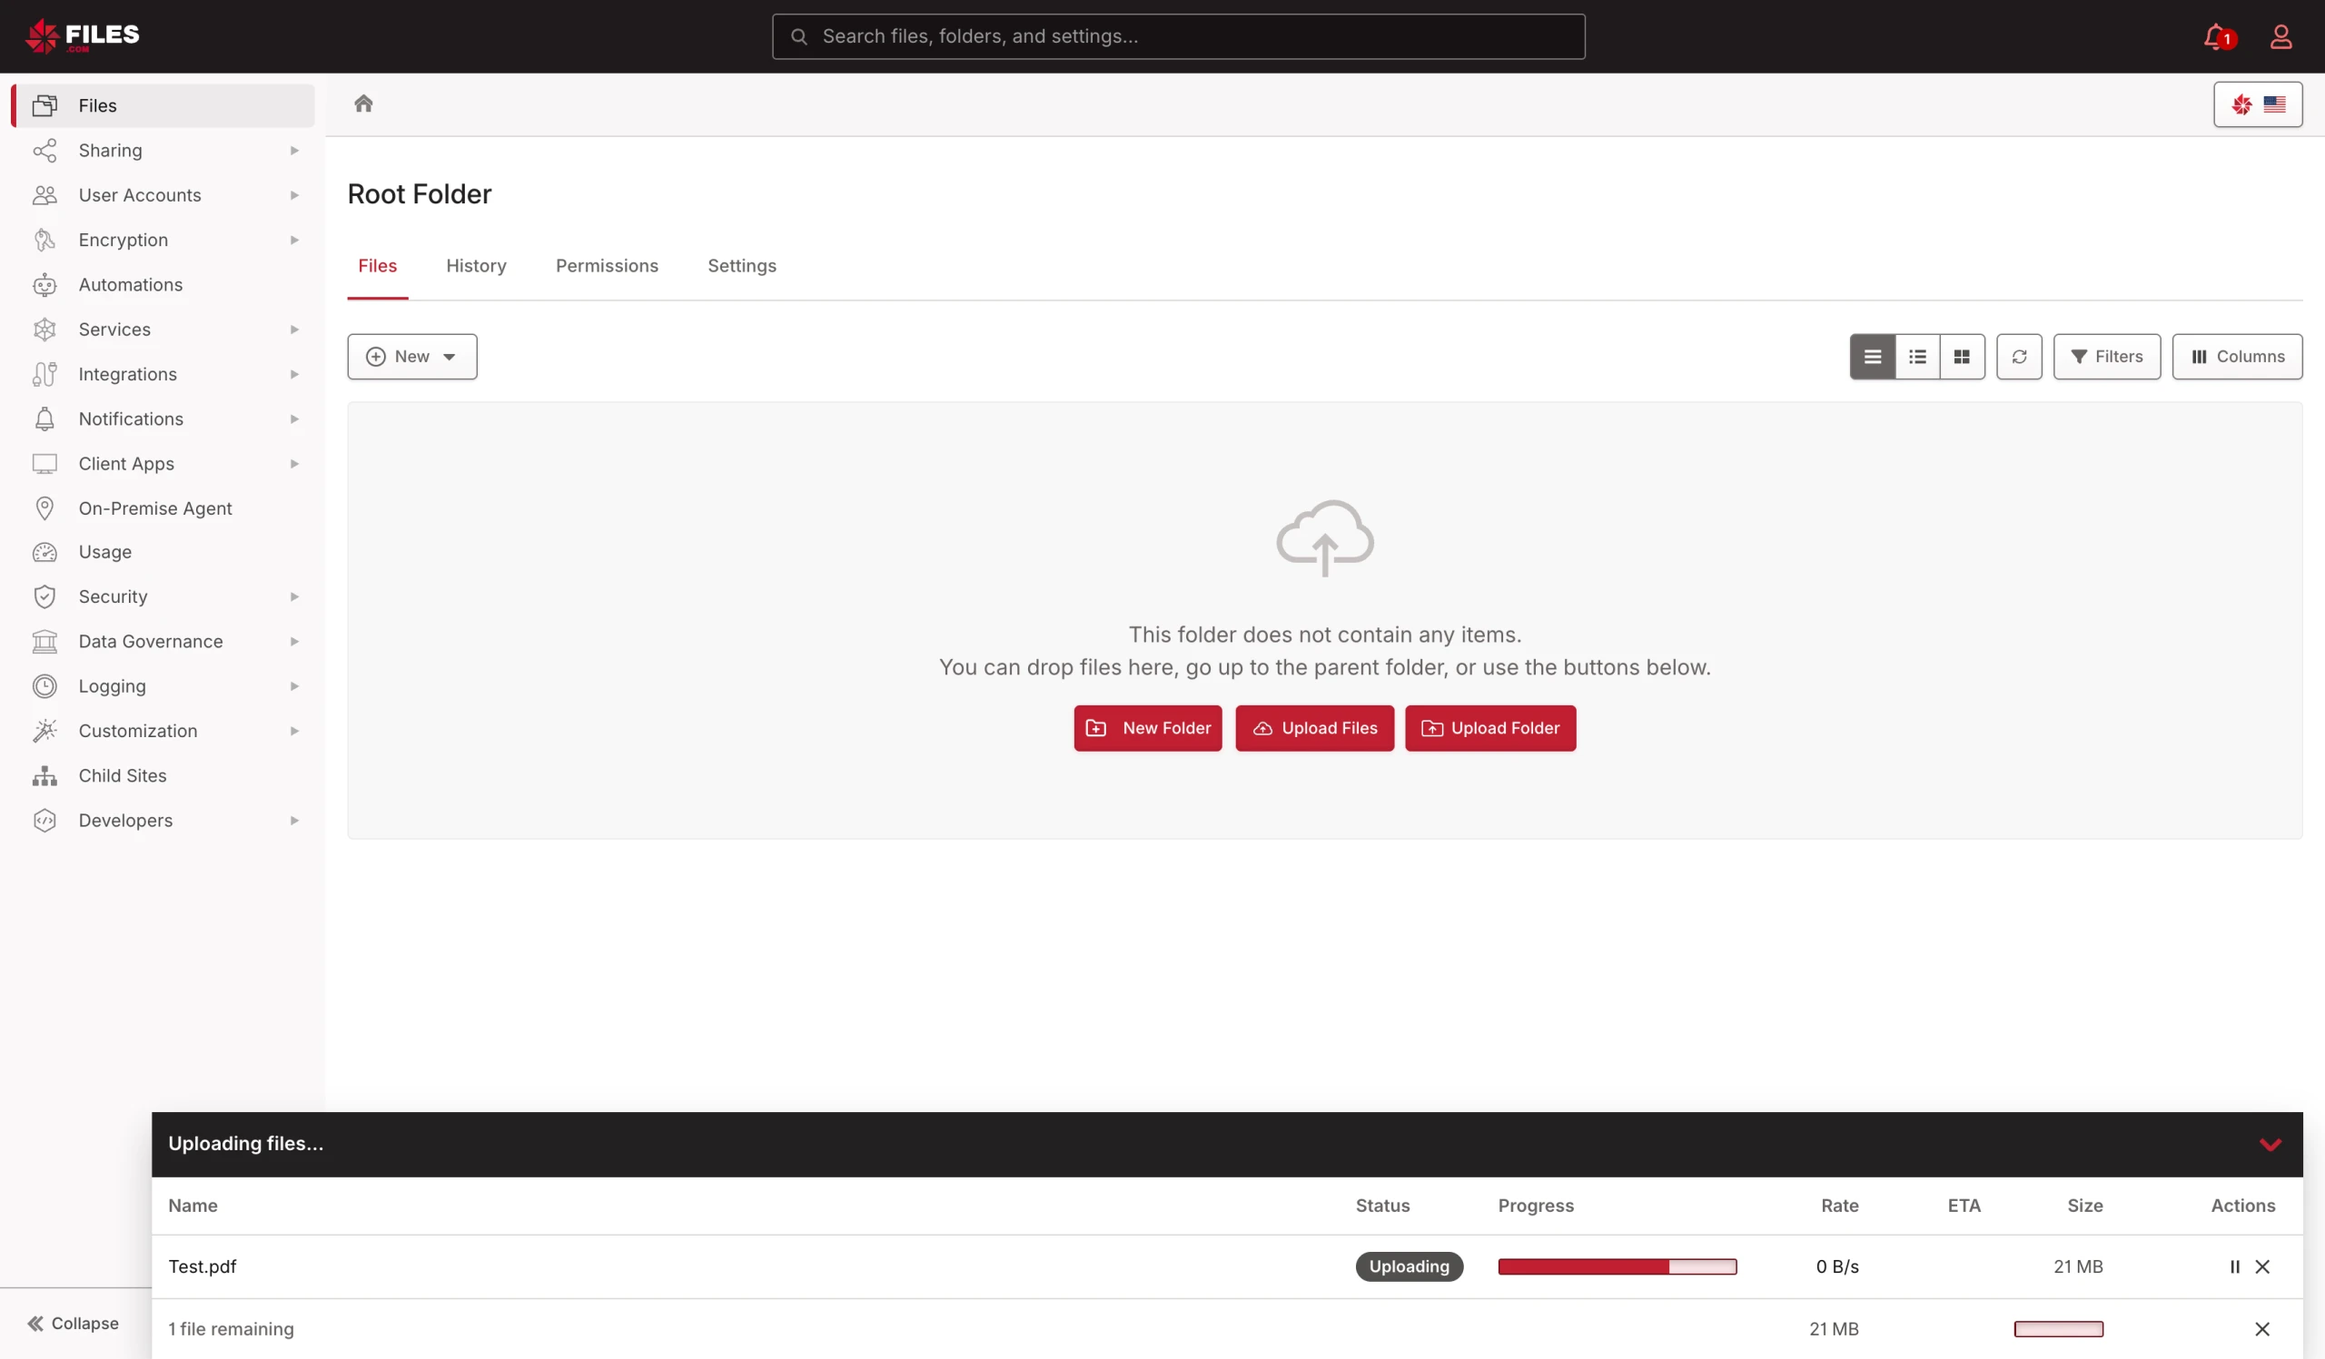Click the Encryption sidebar icon
Image resolution: width=2325 pixels, height=1359 pixels.
(x=45, y=240)
